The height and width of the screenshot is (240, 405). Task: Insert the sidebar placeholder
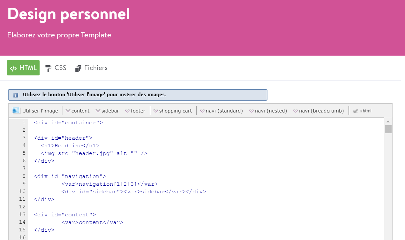pos(107,111)
